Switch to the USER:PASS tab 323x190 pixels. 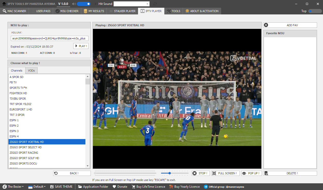click(x=41, y=11)
